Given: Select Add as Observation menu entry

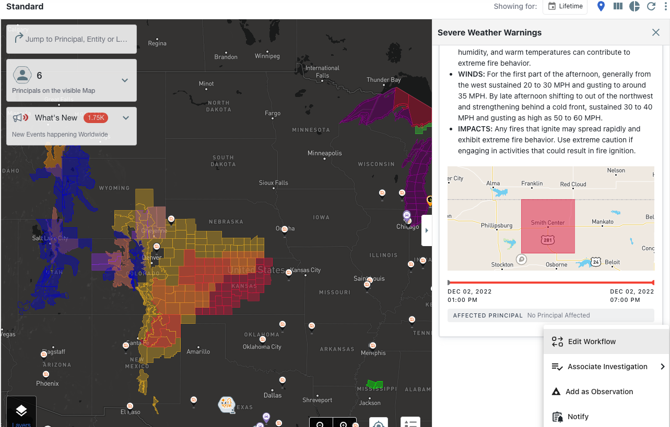Looking at the screenshot, I should tap(606, 392).
